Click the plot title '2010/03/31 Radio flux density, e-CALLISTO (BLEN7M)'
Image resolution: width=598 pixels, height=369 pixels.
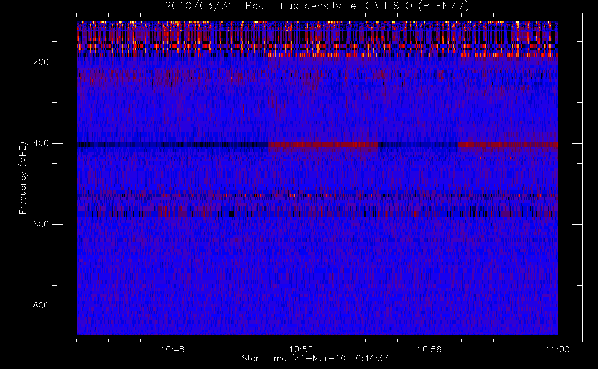[317, 6]
